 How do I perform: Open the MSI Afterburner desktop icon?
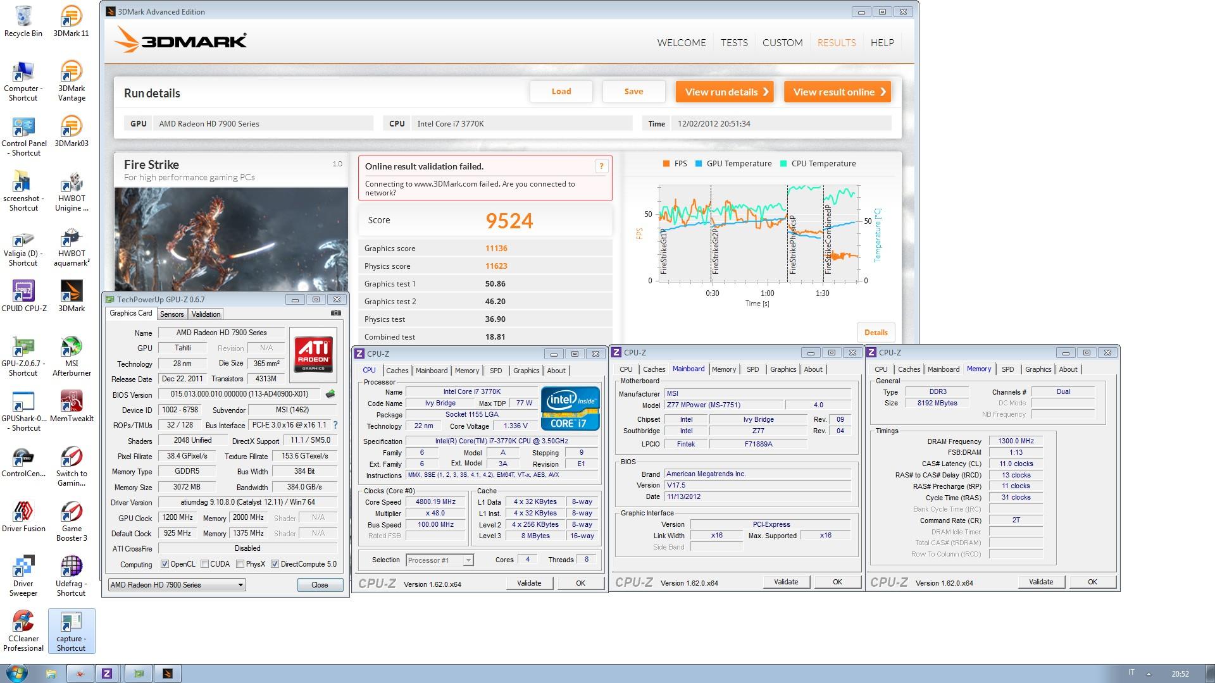[x=71, y=356]
